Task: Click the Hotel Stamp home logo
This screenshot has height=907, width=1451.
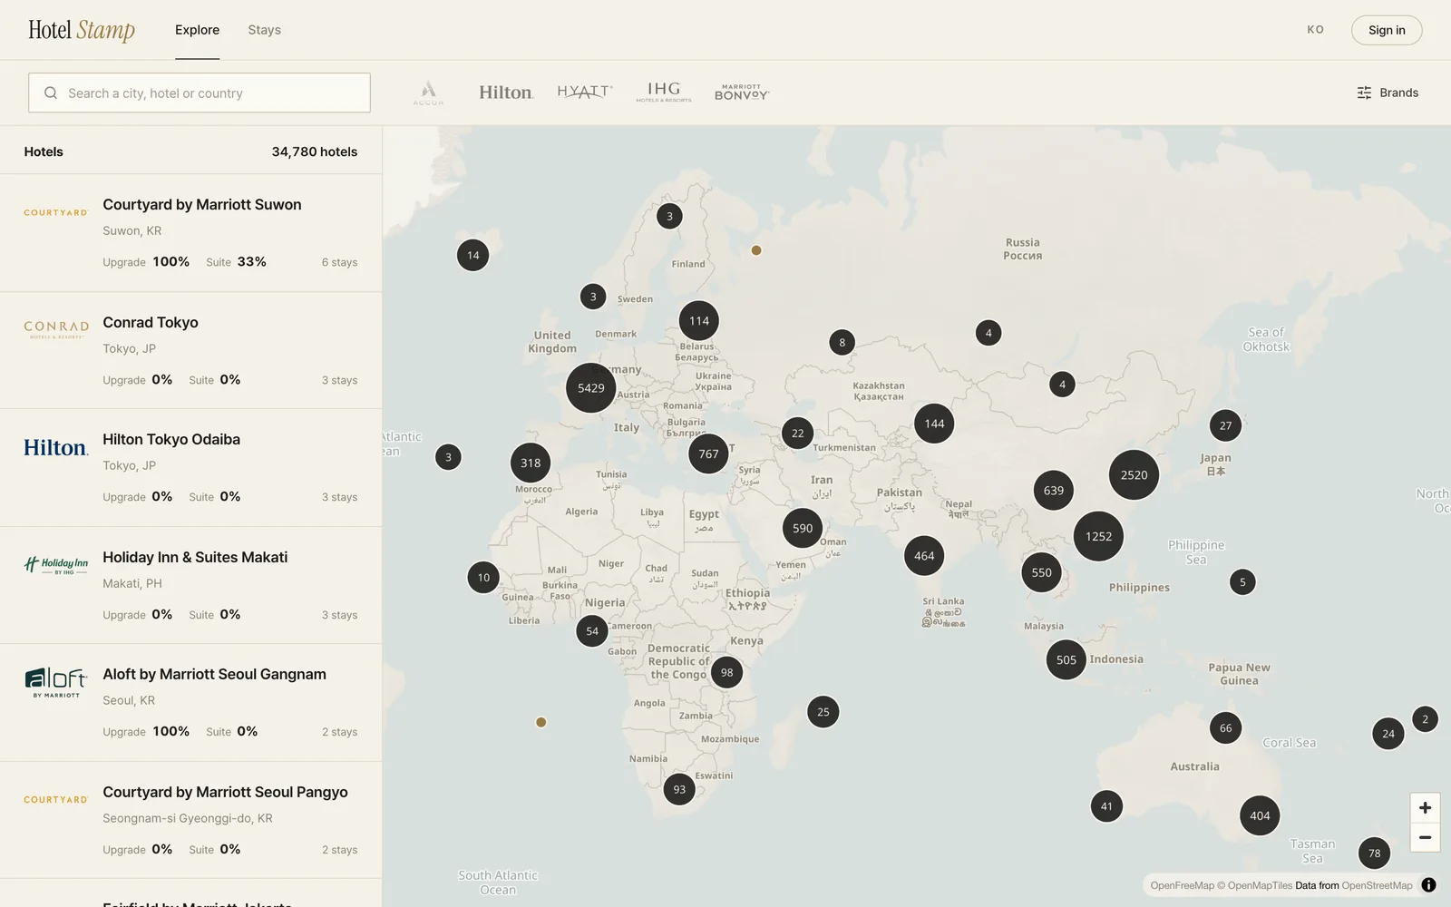Action: pyautogui.click(x=82, y=30)
